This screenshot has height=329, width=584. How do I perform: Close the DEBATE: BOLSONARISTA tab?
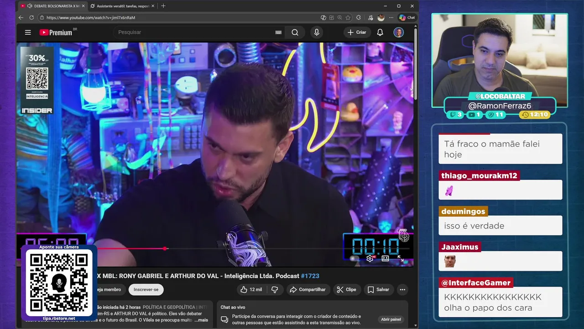pos(83,6)
